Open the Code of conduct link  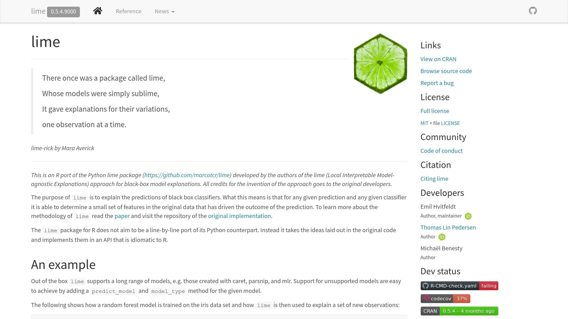441,151
